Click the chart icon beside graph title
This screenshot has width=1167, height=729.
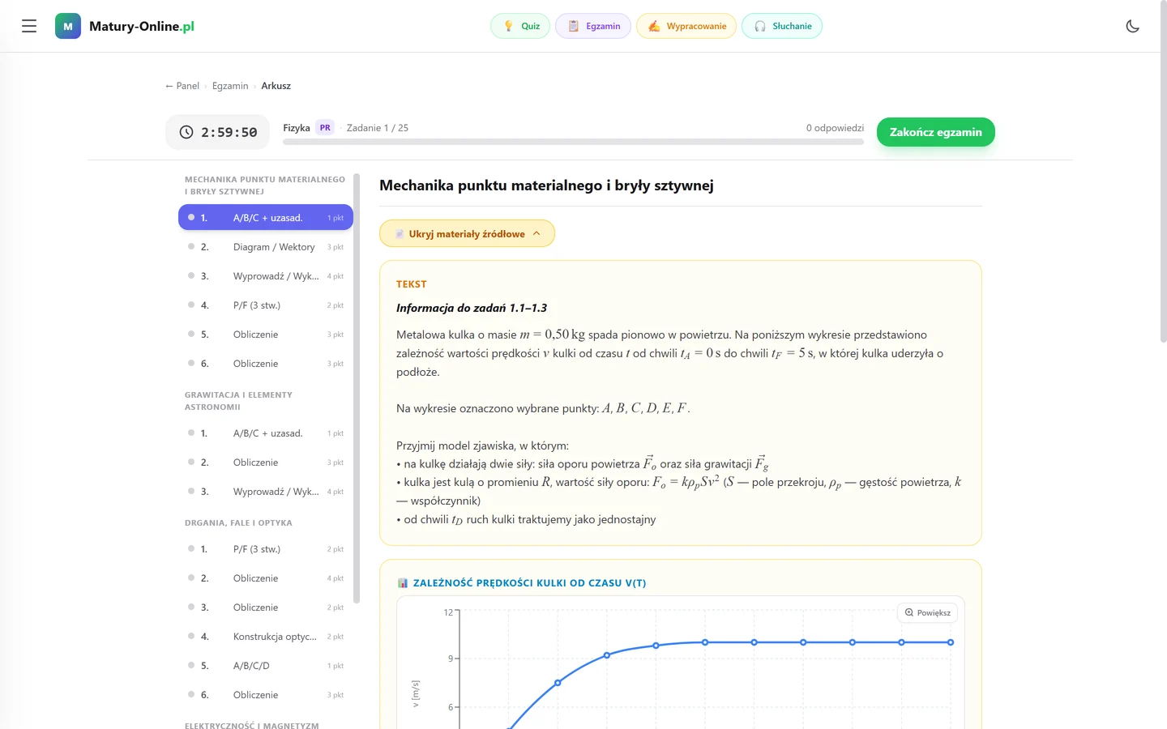pos(403,583)
